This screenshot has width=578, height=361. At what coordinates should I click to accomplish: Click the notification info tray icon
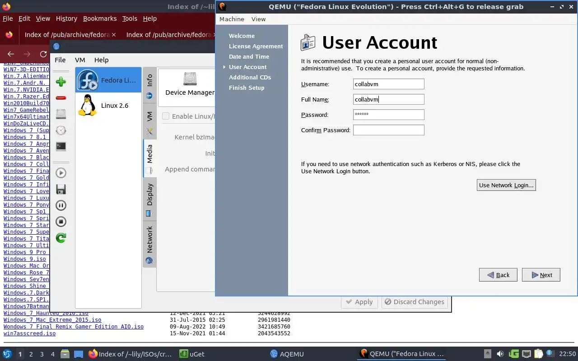tap(550, 354)
